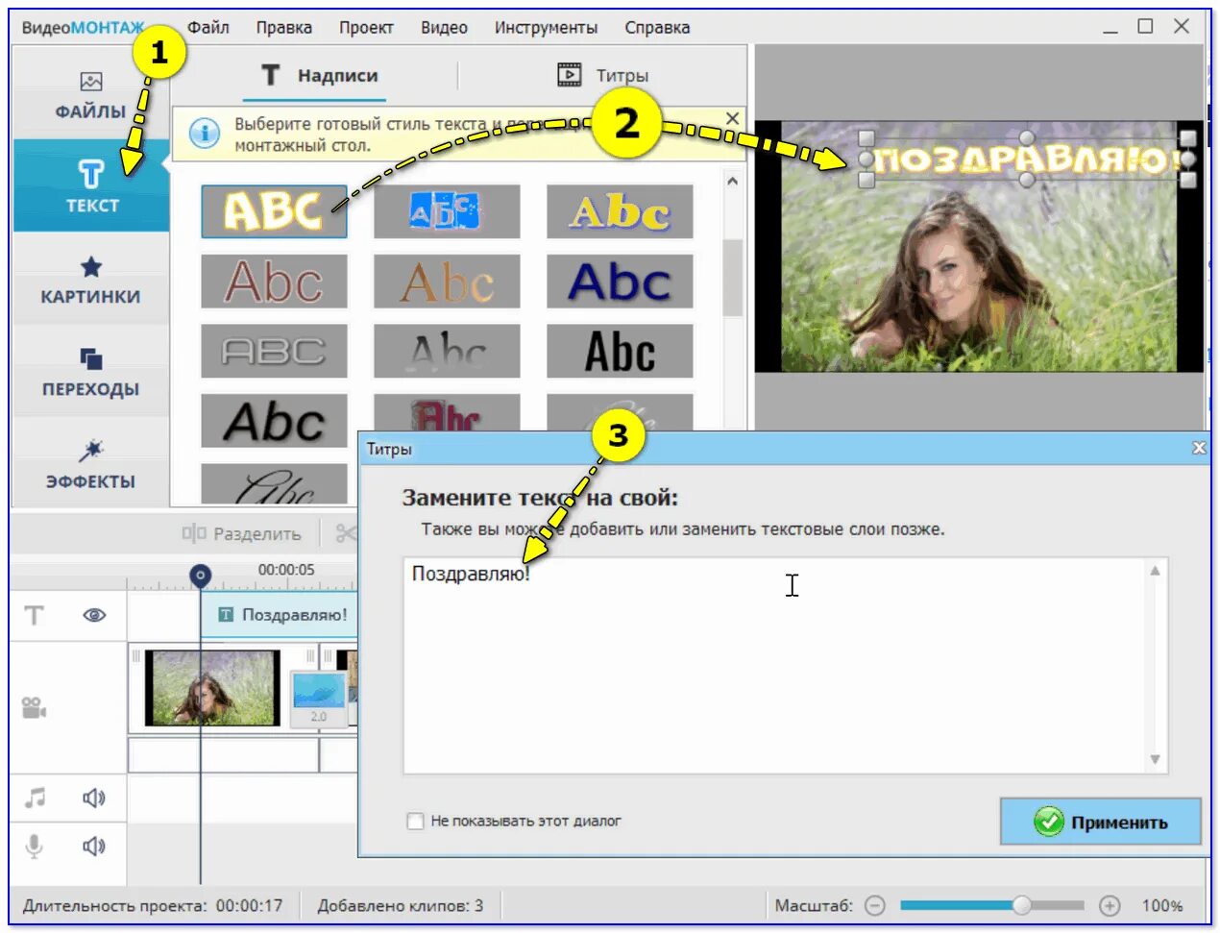Click dialog text box scroll down arrow
Screen dimensions: 1220x933
click(x=1155, y=759)
